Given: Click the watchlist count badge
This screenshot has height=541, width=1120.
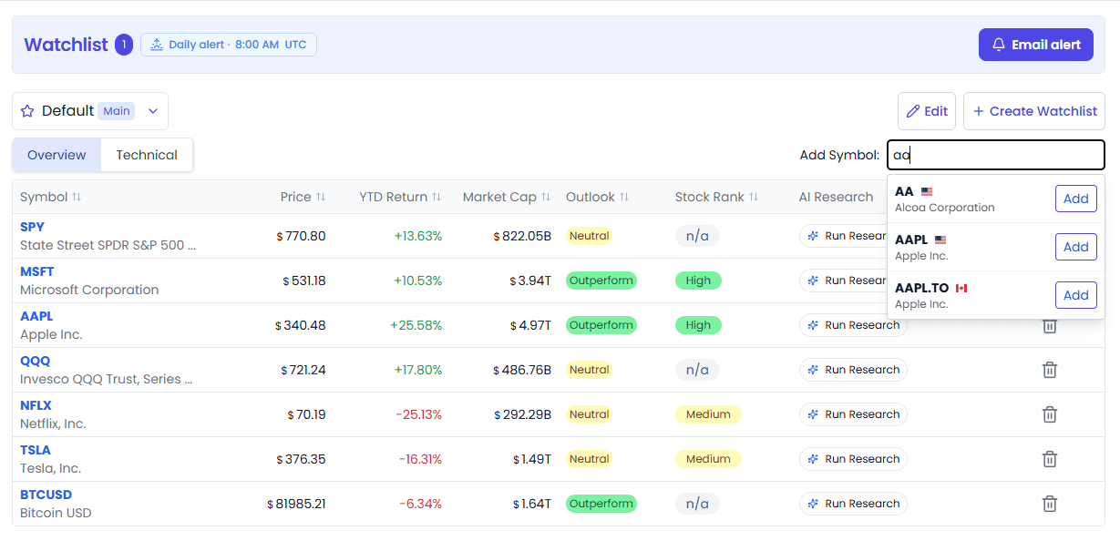Looking at the screenshot, I should pos(124,45).
